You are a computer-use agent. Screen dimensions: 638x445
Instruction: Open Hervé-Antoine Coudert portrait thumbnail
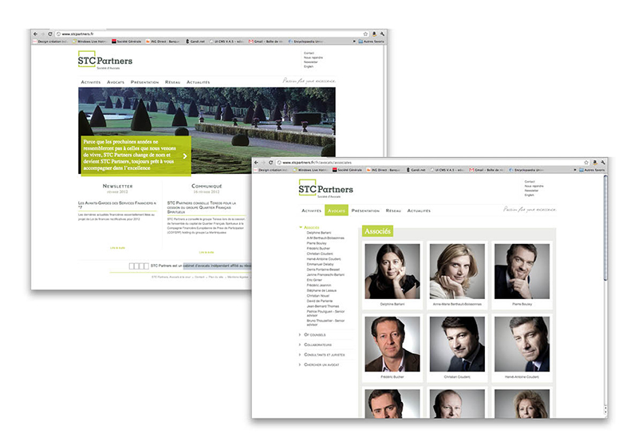point(522,345)
